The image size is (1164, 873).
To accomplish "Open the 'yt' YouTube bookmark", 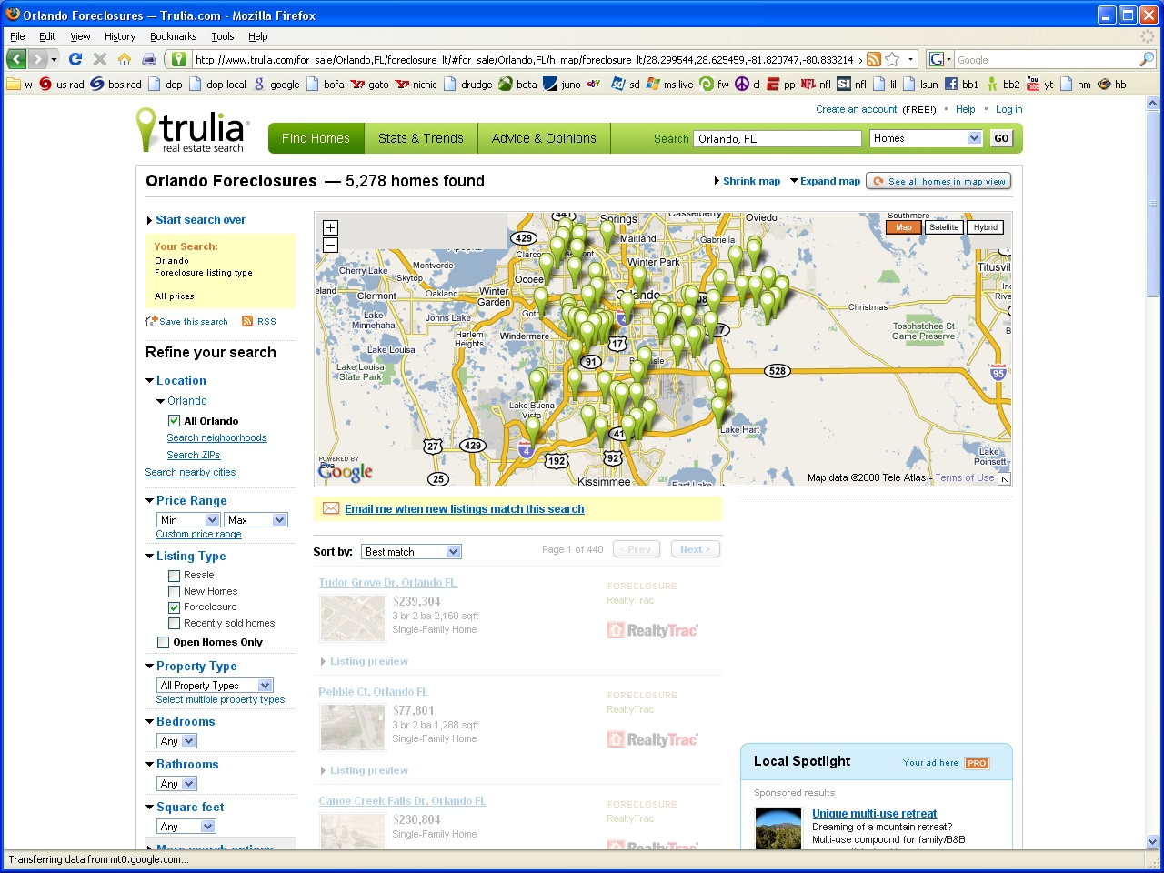I will 1039,85.
